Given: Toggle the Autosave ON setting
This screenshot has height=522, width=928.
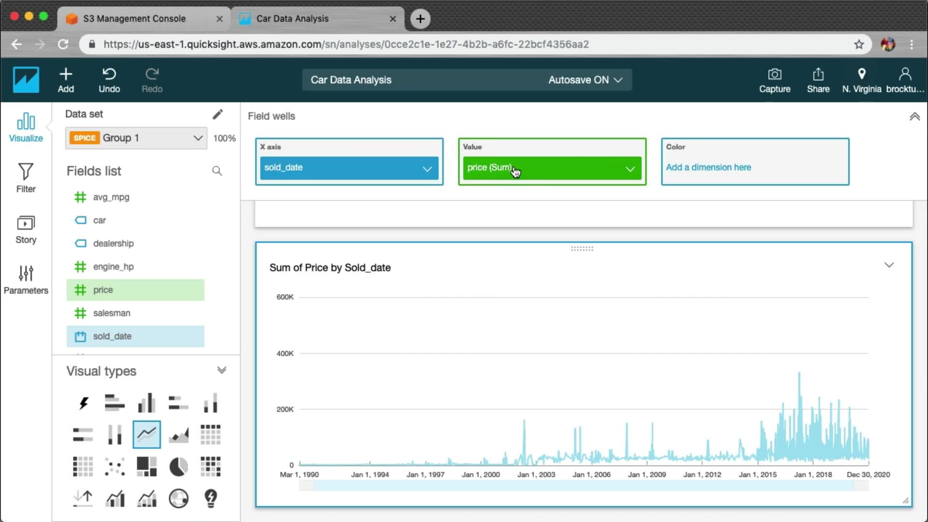Looking at the screenshot, I should point(585,80).
